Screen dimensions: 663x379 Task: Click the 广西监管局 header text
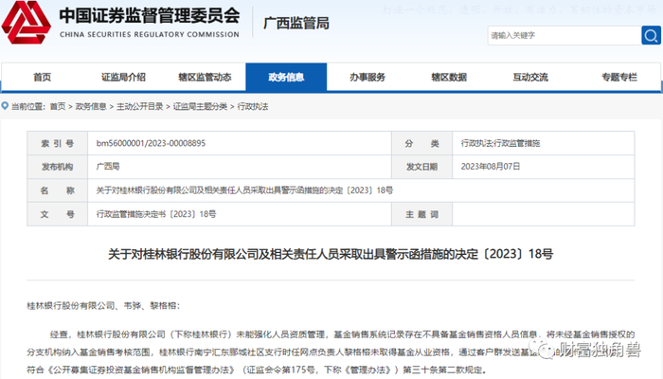point(296,23)
